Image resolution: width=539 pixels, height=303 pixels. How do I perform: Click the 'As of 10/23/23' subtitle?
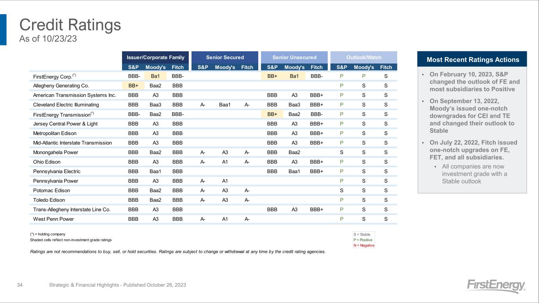48,39
